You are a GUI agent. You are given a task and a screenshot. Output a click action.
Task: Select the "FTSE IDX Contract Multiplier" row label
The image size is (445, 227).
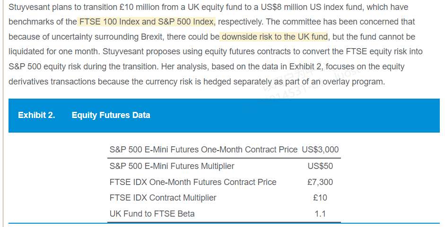click(x=163, y=198)
